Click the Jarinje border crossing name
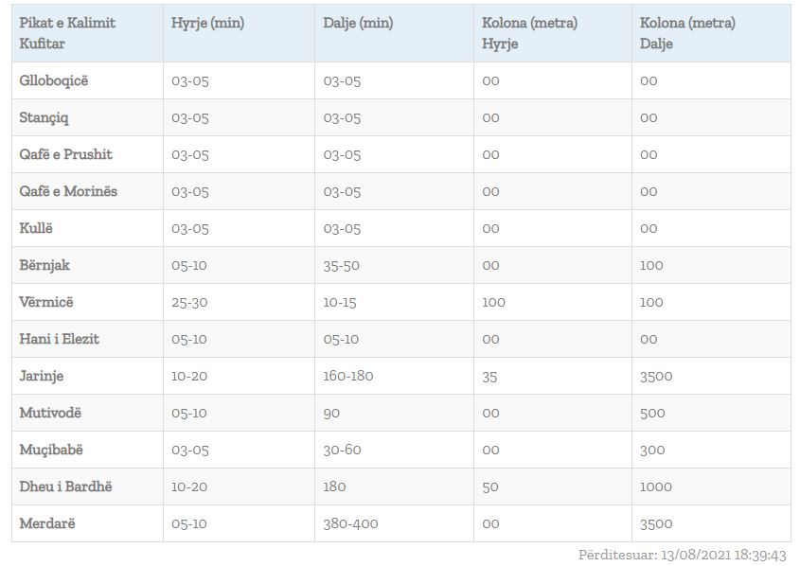Viewport: 800px width, 566px height. tap(42, 376)
